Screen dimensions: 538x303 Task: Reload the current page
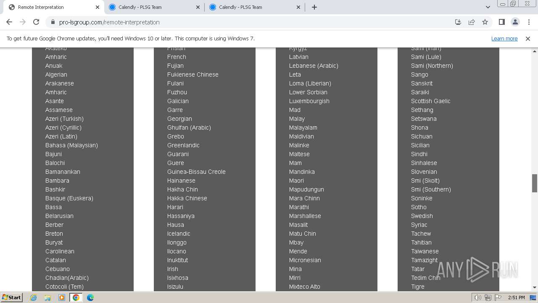(36, 22)
